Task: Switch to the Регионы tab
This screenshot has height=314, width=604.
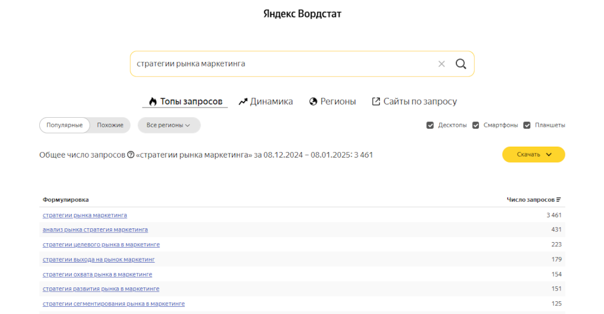Action: (332, 101)
